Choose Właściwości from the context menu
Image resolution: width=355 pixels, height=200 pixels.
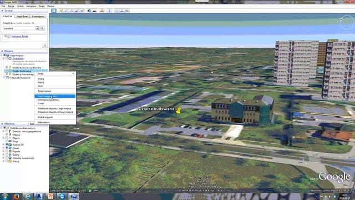(x=55, y=122)
